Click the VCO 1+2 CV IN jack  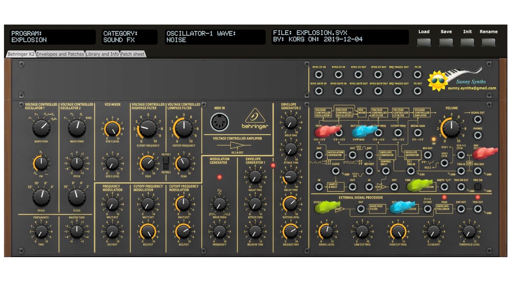pos(461,155)
